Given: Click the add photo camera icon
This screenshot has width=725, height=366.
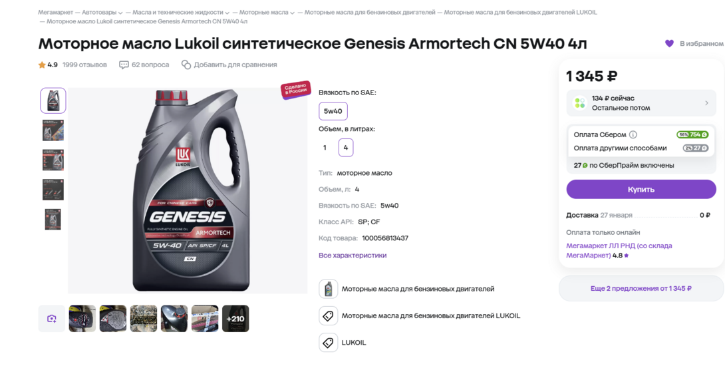Looking at the screenshot, I should (52, 318).
